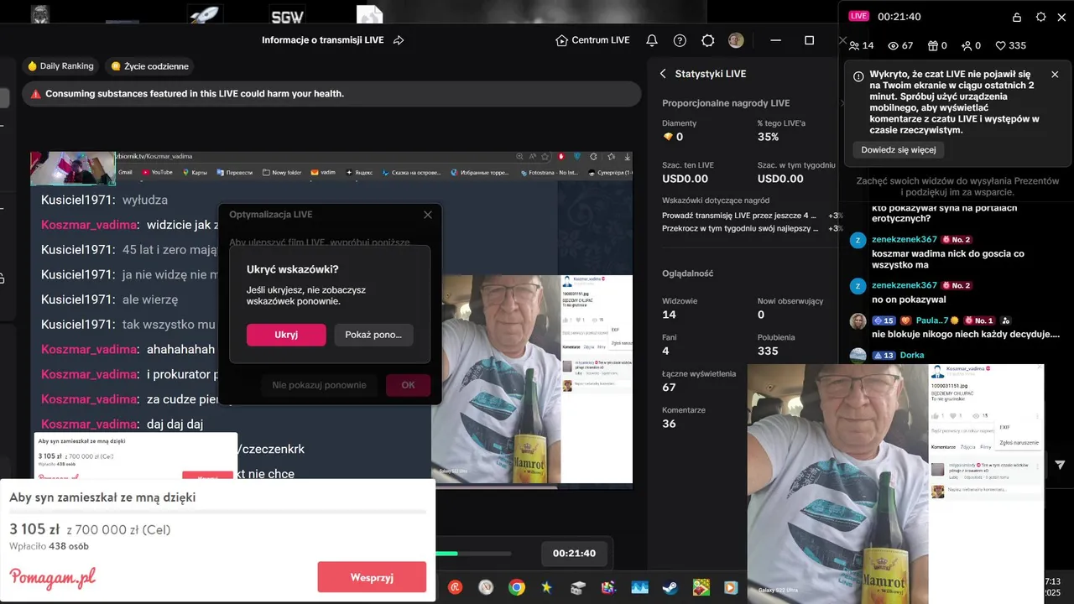Screen dimensions: 1074x604
Task: Click the OK button in optimization dialog
Action: coord(408,385)
